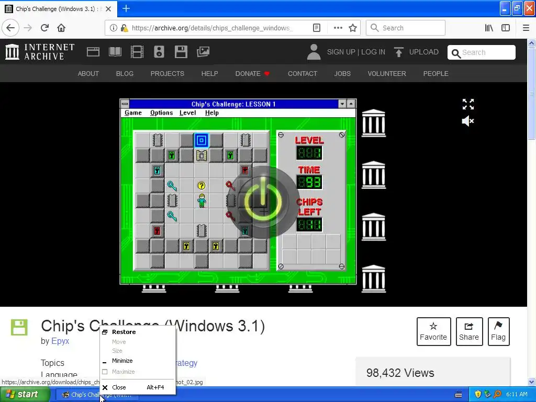Open the Video filmstrip icon
Screen dimensions: 536x402
pos(137,52)
